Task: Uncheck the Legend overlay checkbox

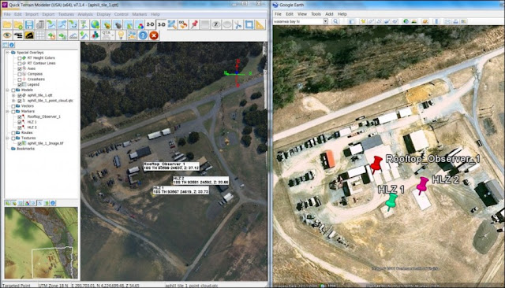Action: pos(19,85)
